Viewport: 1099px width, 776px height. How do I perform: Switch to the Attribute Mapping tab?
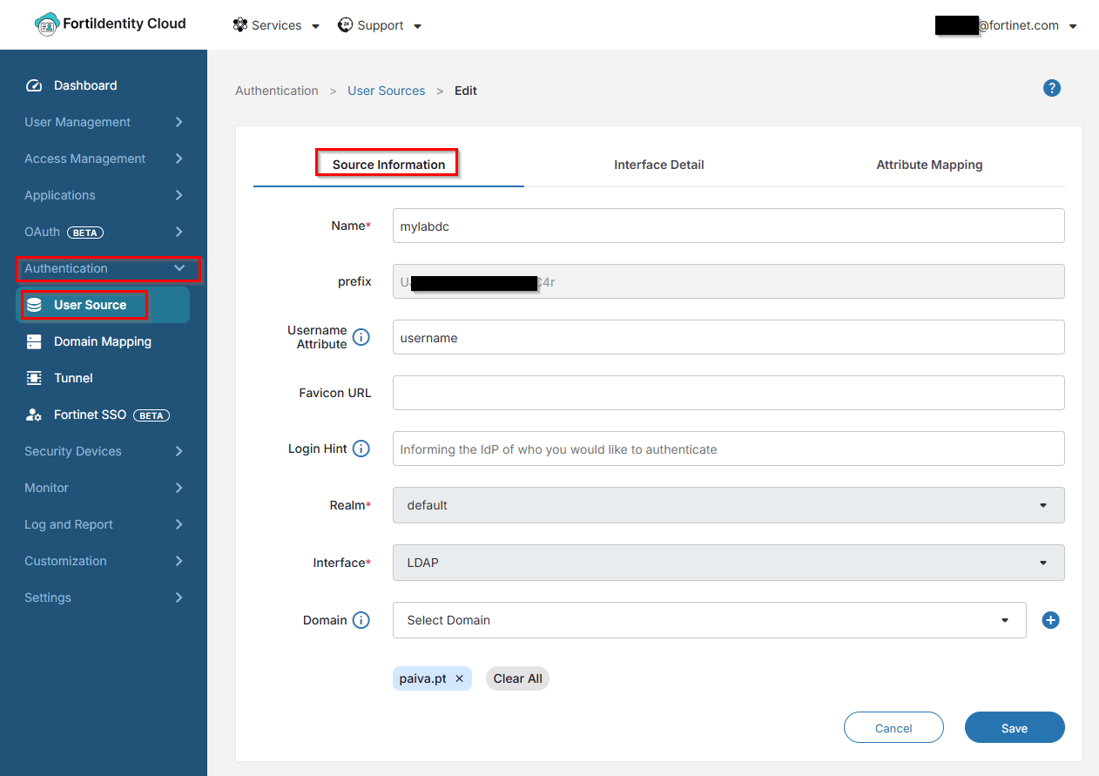pyautogui.click(x=929, y=165)
